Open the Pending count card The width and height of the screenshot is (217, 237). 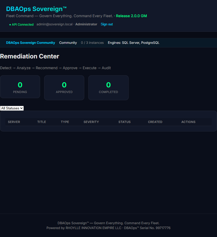(x=20, y=87)
